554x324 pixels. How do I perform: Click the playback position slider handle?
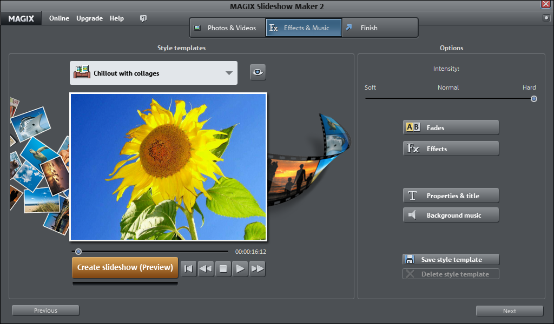point(78,252)
